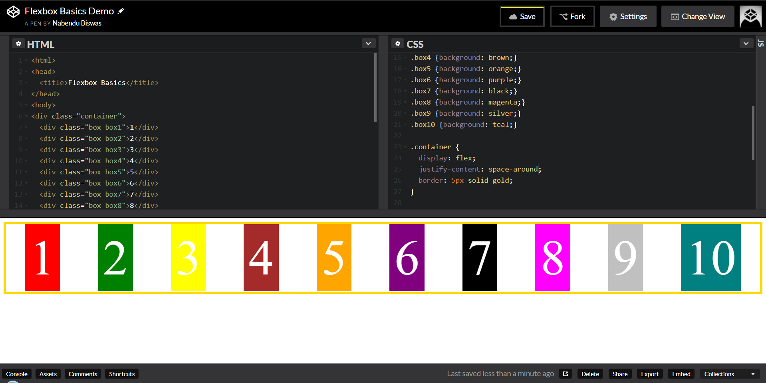Export the pen
766x383 pixels.
tap(650, 374)
